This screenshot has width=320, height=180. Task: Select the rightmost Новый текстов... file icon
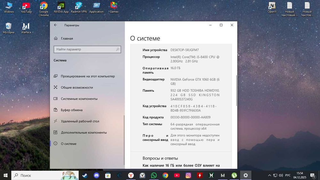(307, 9)
